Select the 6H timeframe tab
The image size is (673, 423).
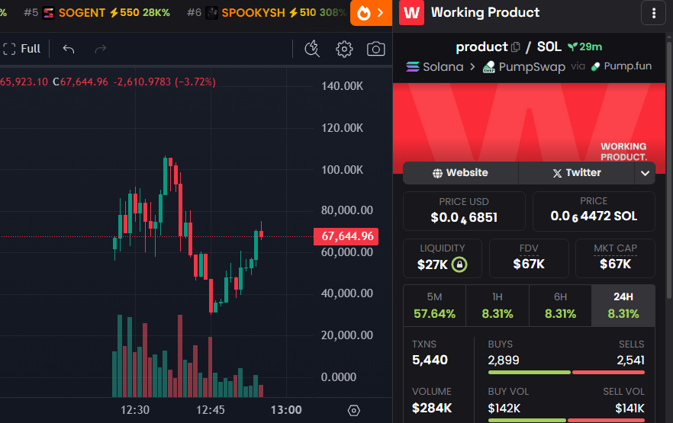point(561,306)
